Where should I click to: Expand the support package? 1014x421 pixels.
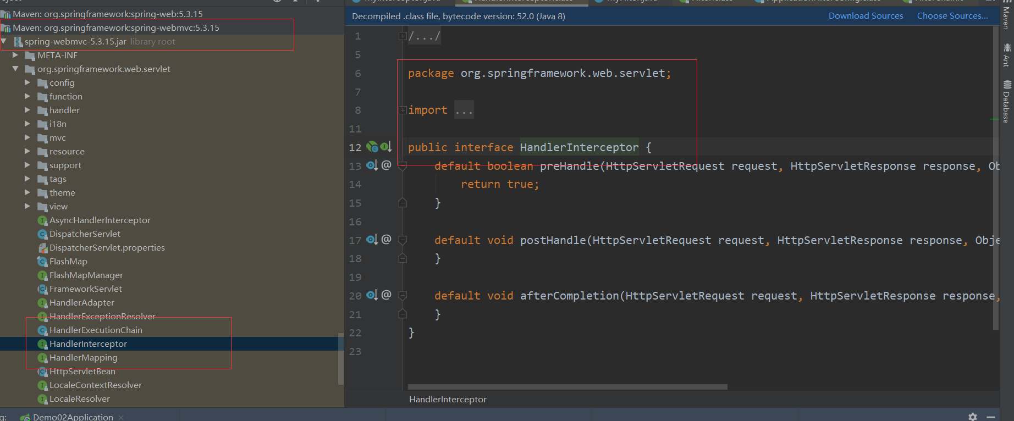27,165
